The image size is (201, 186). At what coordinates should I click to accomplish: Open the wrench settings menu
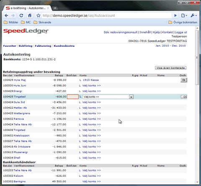[x=193, y=15]
